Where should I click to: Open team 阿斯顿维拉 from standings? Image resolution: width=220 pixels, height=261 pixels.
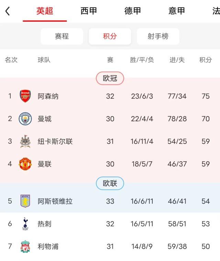(x=55, y=201)
